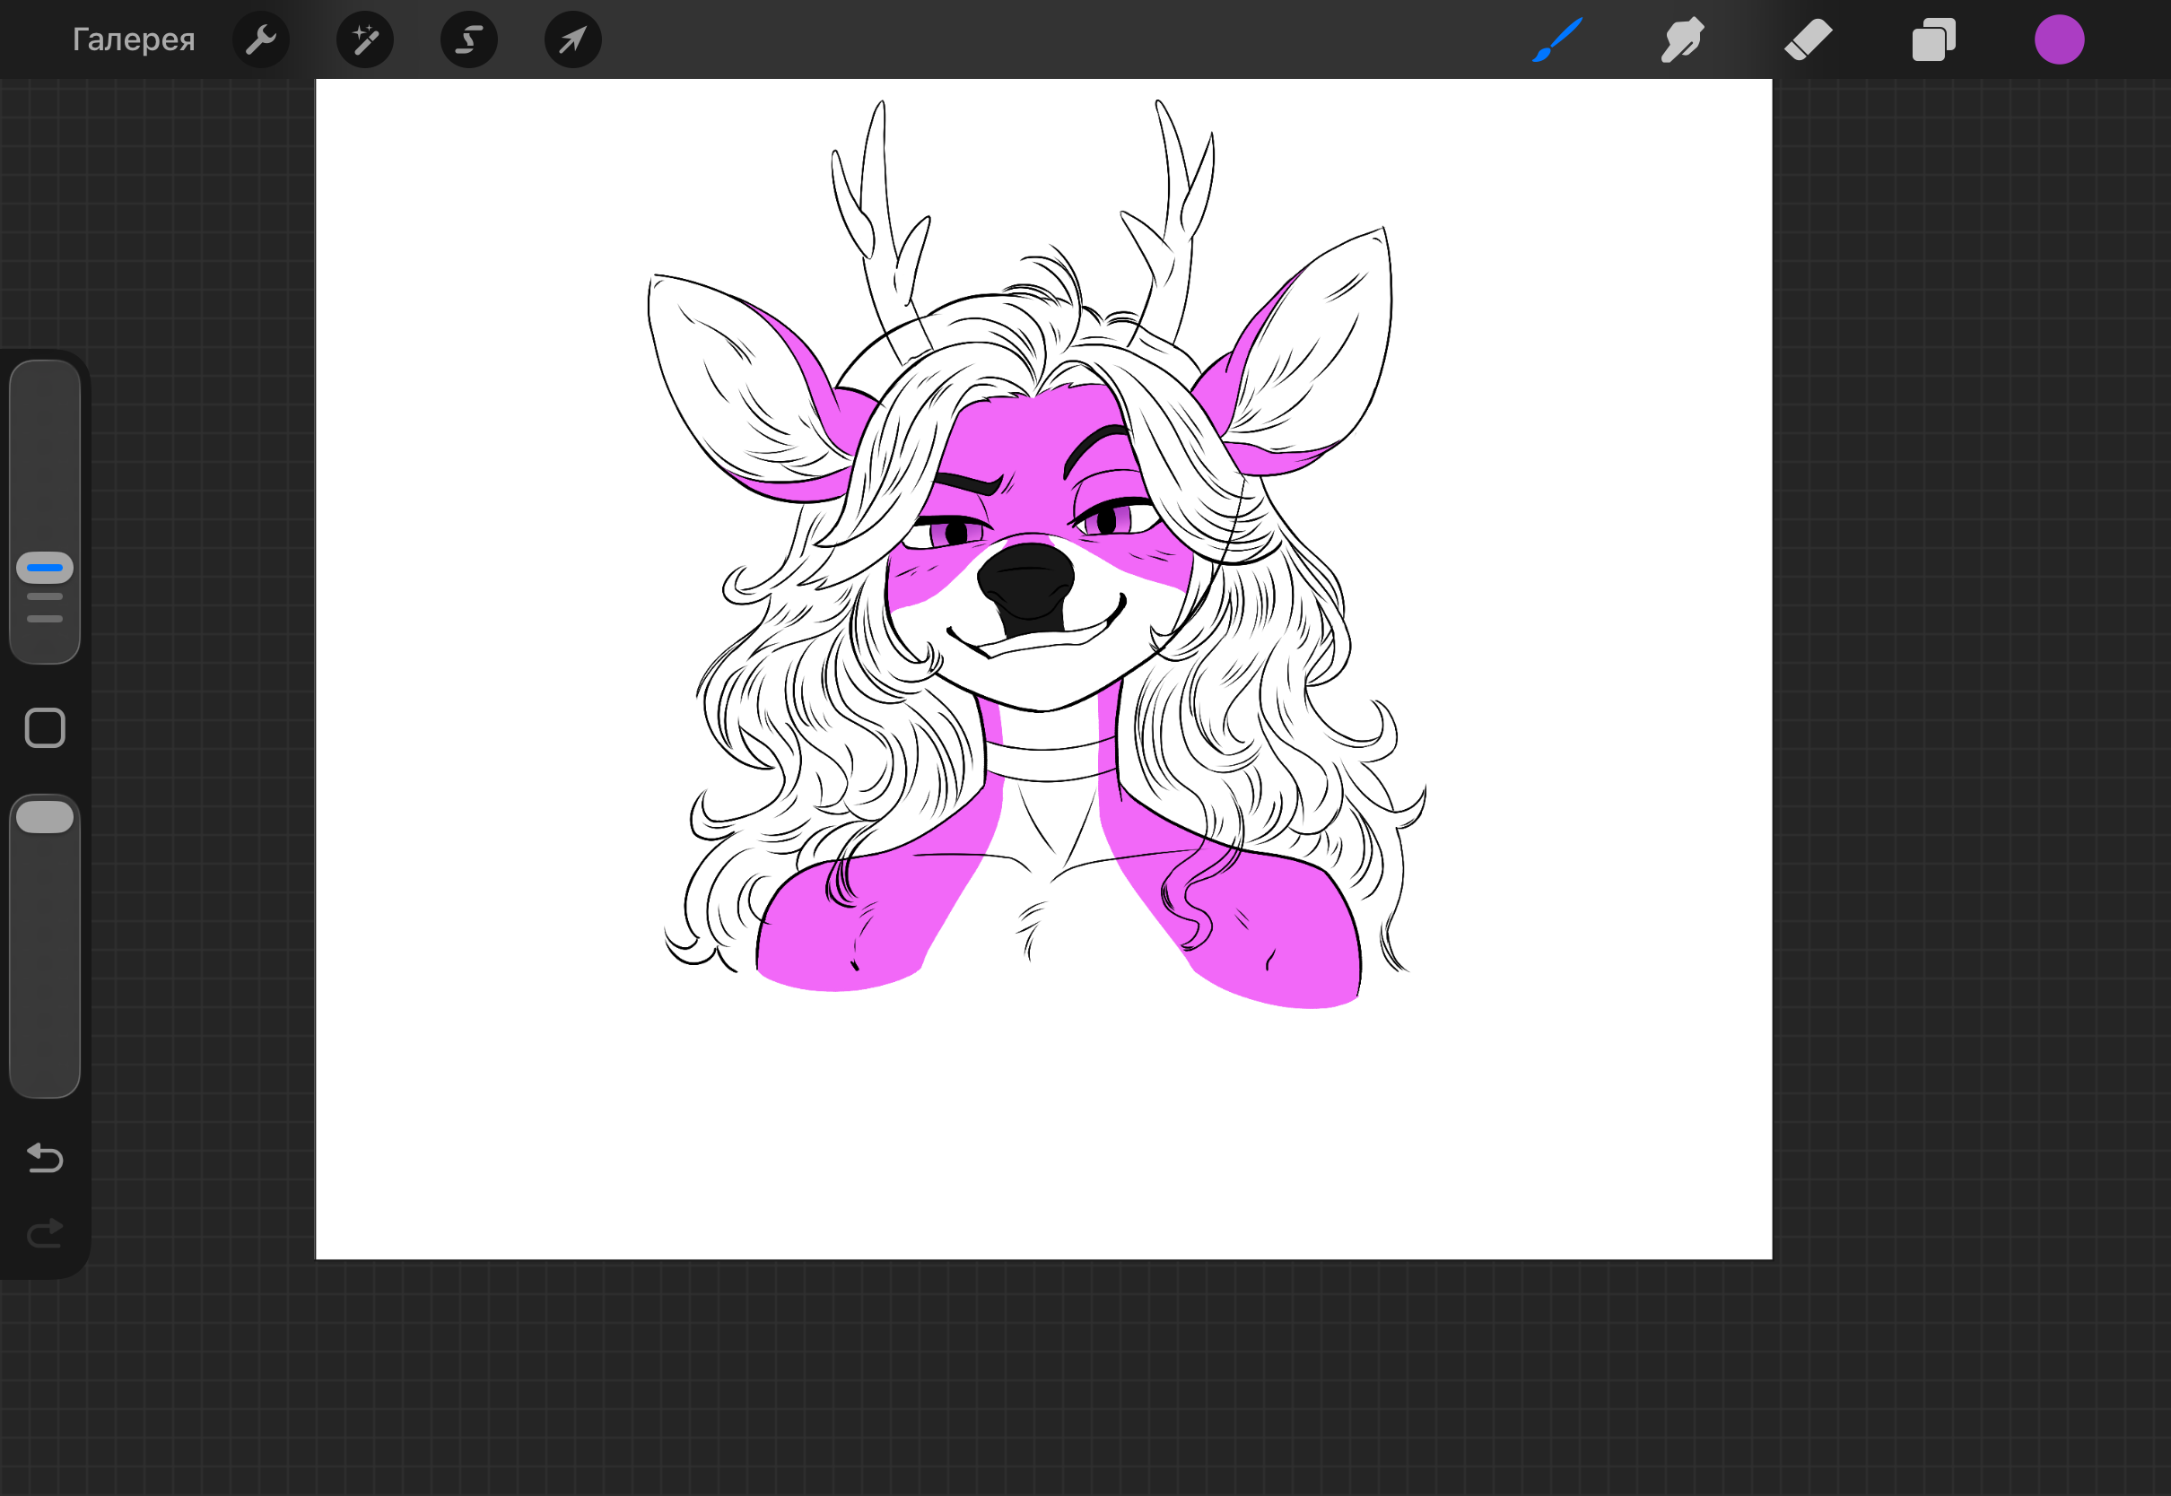
Task: Click the white canvas area below drawing
Action: [x=1043, y=1135]
